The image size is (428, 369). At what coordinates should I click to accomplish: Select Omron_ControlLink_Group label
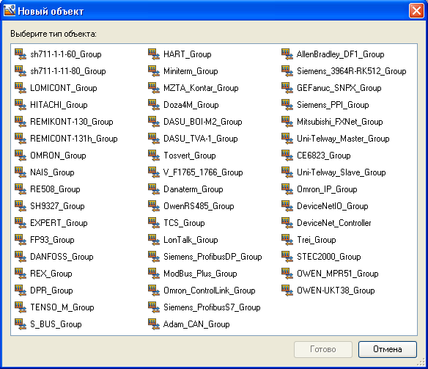pos(210,291)
